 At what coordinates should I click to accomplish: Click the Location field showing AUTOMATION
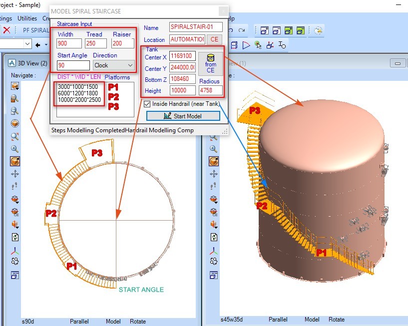click(x=187, y=39)
